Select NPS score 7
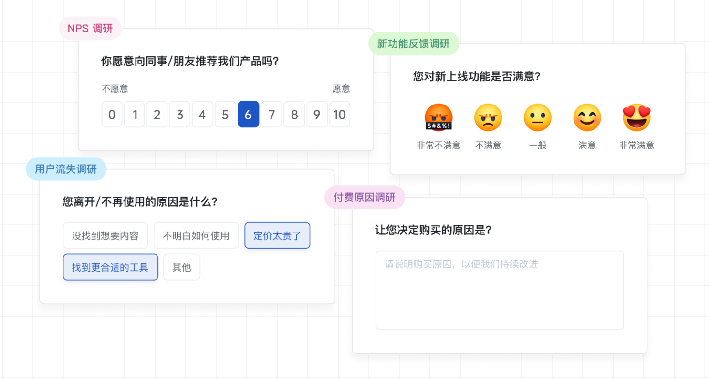The height and width of the screenshot is (379, 710). click(271, 115)
